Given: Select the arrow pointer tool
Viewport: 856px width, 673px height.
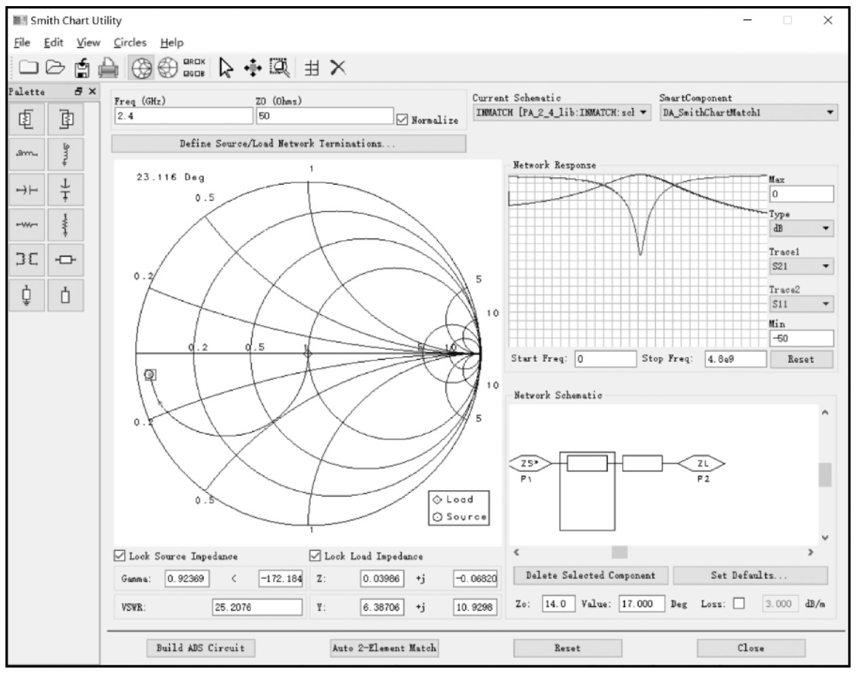Looking at the screenshot, I should (227, 67).
